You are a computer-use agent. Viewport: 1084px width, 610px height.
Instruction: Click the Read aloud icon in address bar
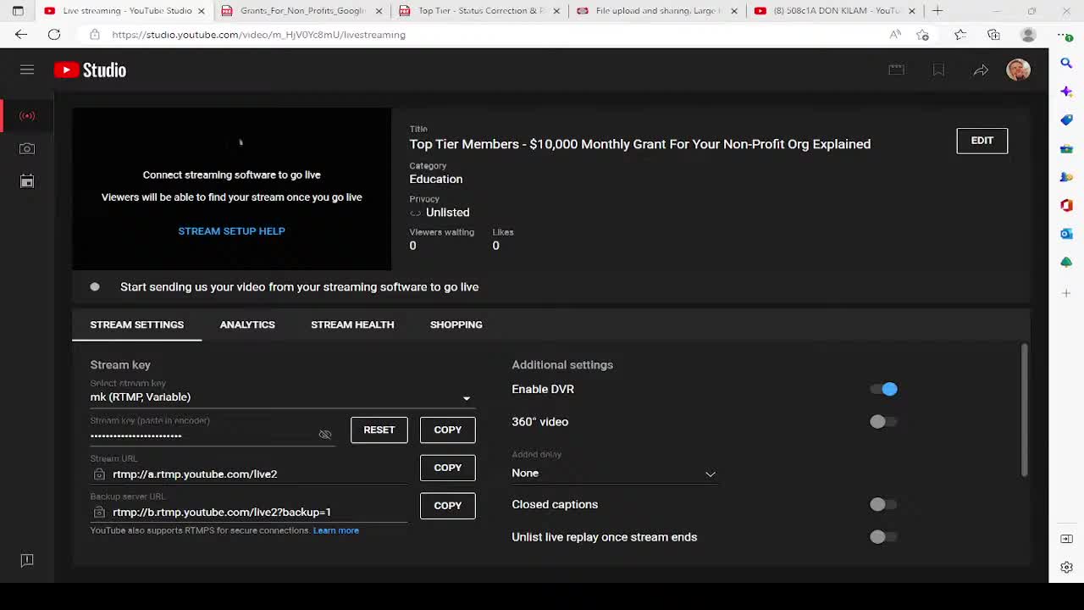[x=895, y=35]
